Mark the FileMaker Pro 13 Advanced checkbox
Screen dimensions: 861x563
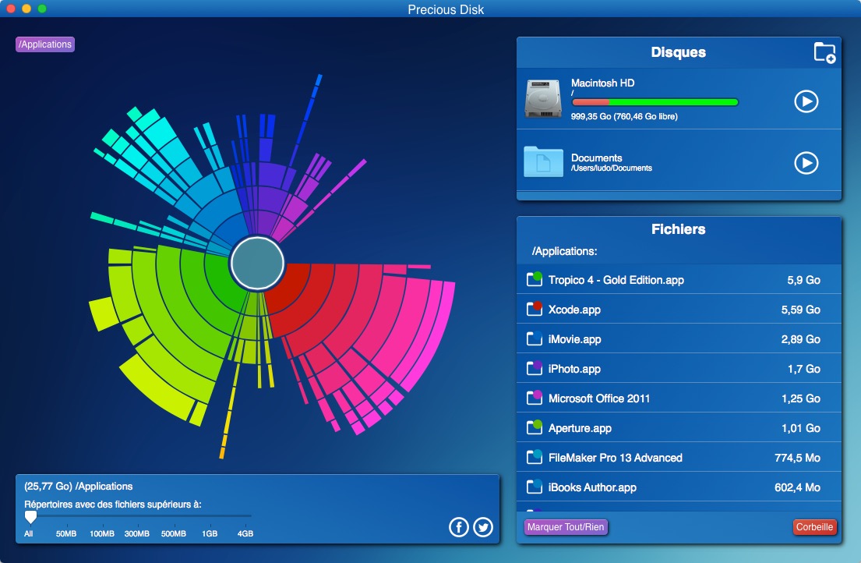tap(535, 457)
